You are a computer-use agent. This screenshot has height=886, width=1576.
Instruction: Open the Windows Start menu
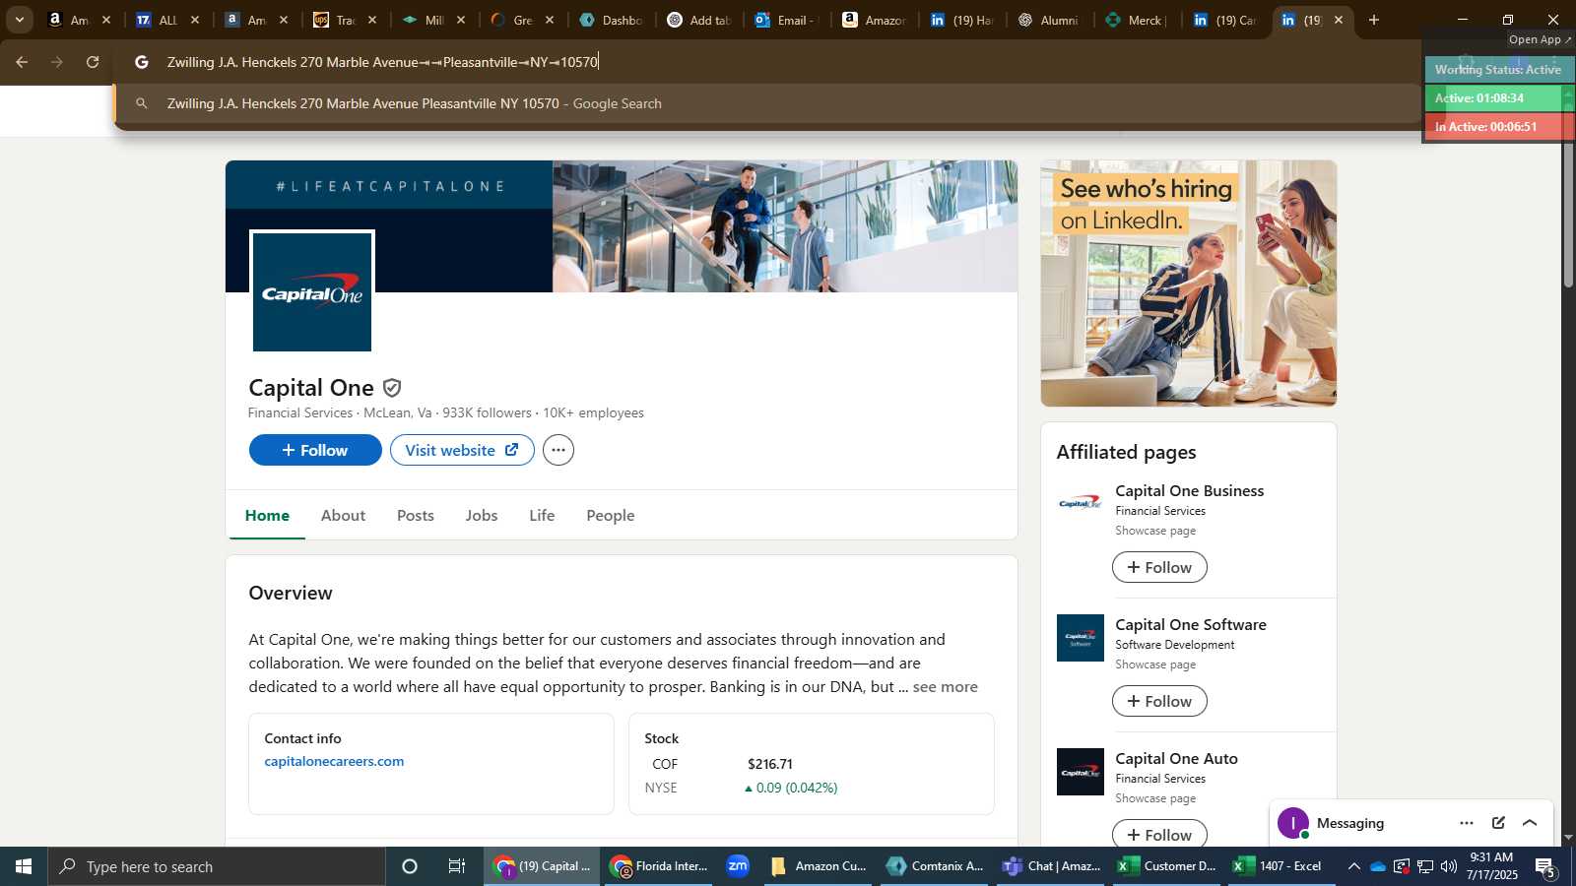pos(24,866)
